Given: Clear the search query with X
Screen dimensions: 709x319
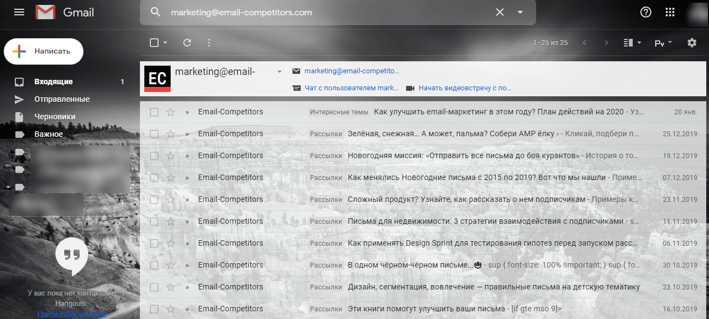Looking at the screenshot, I should (500, 12).
